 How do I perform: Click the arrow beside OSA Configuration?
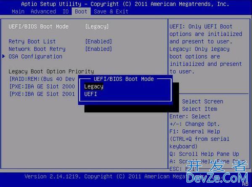(4, 56)
